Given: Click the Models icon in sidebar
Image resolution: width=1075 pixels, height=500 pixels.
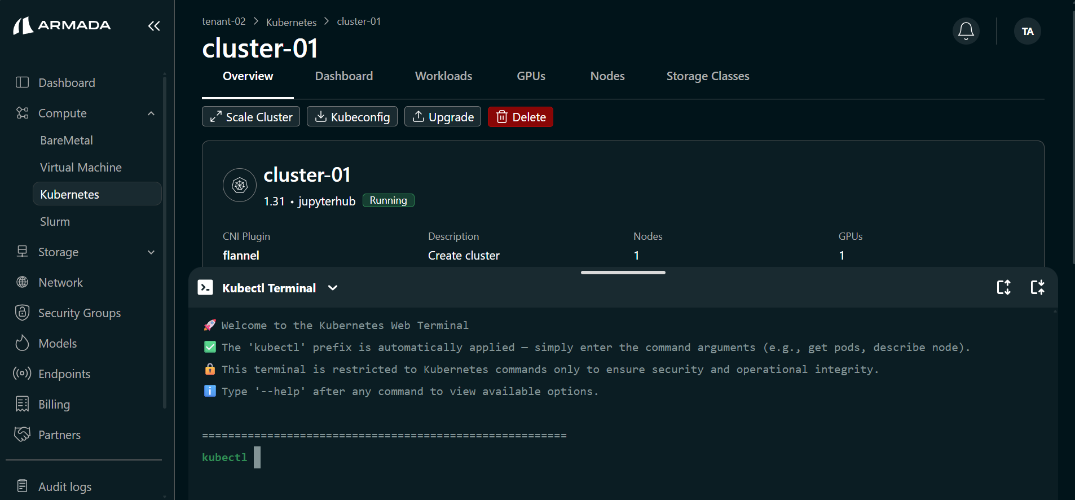Looking at the screenshot, I should coord(22,343).
